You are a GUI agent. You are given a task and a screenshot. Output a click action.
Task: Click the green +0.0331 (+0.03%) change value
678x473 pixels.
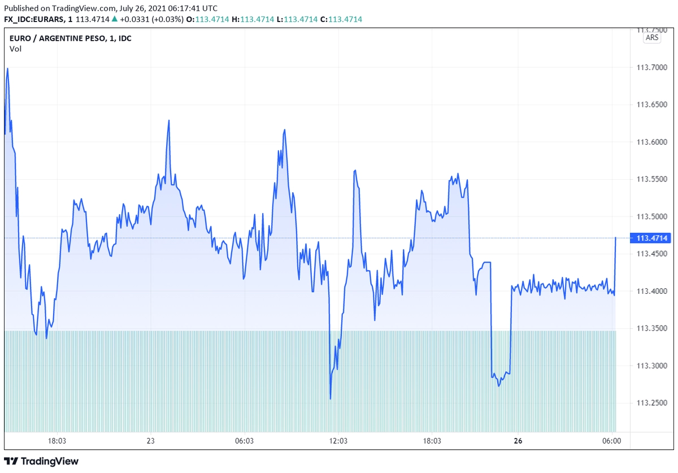tap(151, 19)
